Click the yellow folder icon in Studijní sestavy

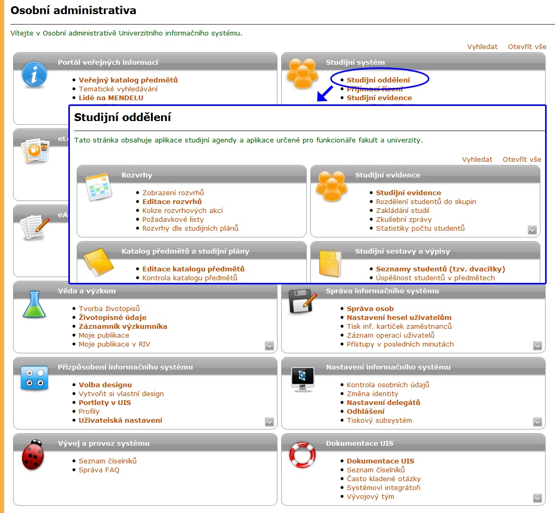[330, 264]
